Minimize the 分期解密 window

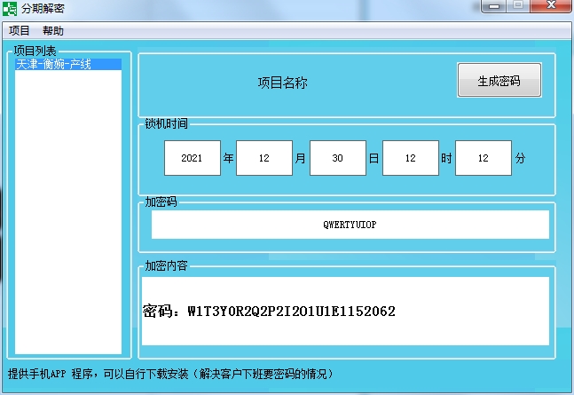click(x=494, y=6)
